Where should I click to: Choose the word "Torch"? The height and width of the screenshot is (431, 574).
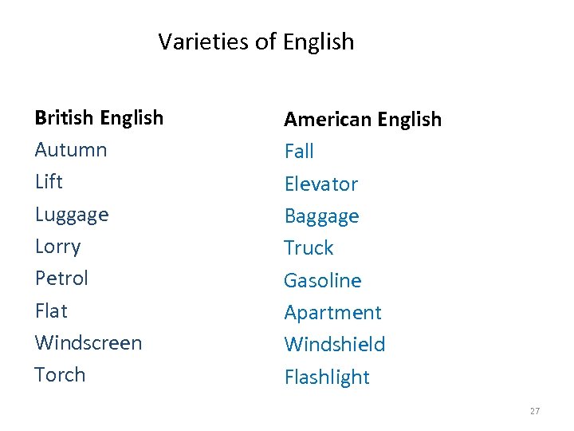[60, 374]
